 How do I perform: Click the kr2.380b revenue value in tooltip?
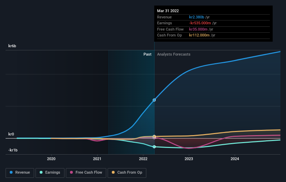click(x=196, y=17)
